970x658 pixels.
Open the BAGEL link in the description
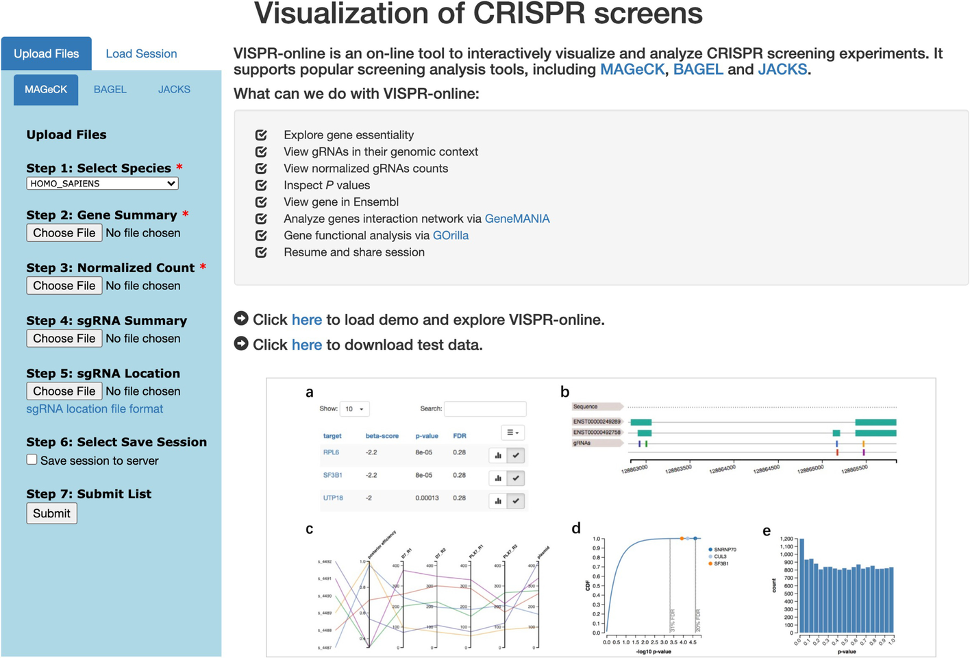pos(698,70)
